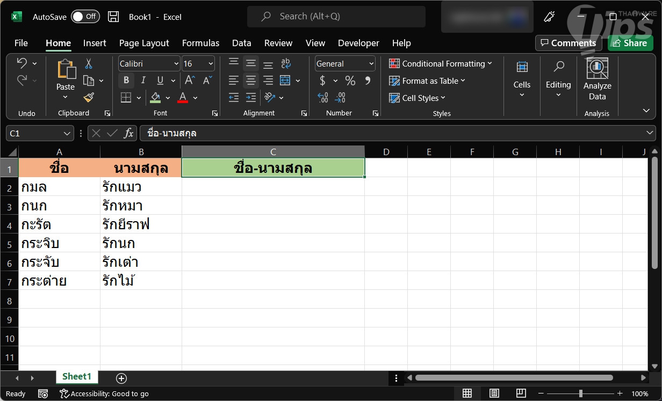Click Increase Decimal icon
Screen dimensions: 662x401
point(323,98)
